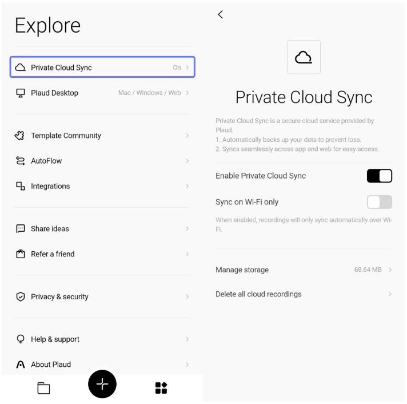
Task: Click the Plaud logo icon beside About Plaud
Action: [21, 365]
